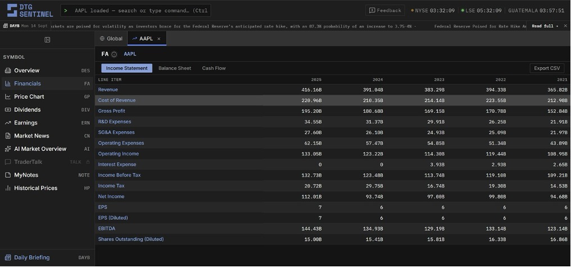
Task: Click Read full on news ticker
Action: pos(545,26)
